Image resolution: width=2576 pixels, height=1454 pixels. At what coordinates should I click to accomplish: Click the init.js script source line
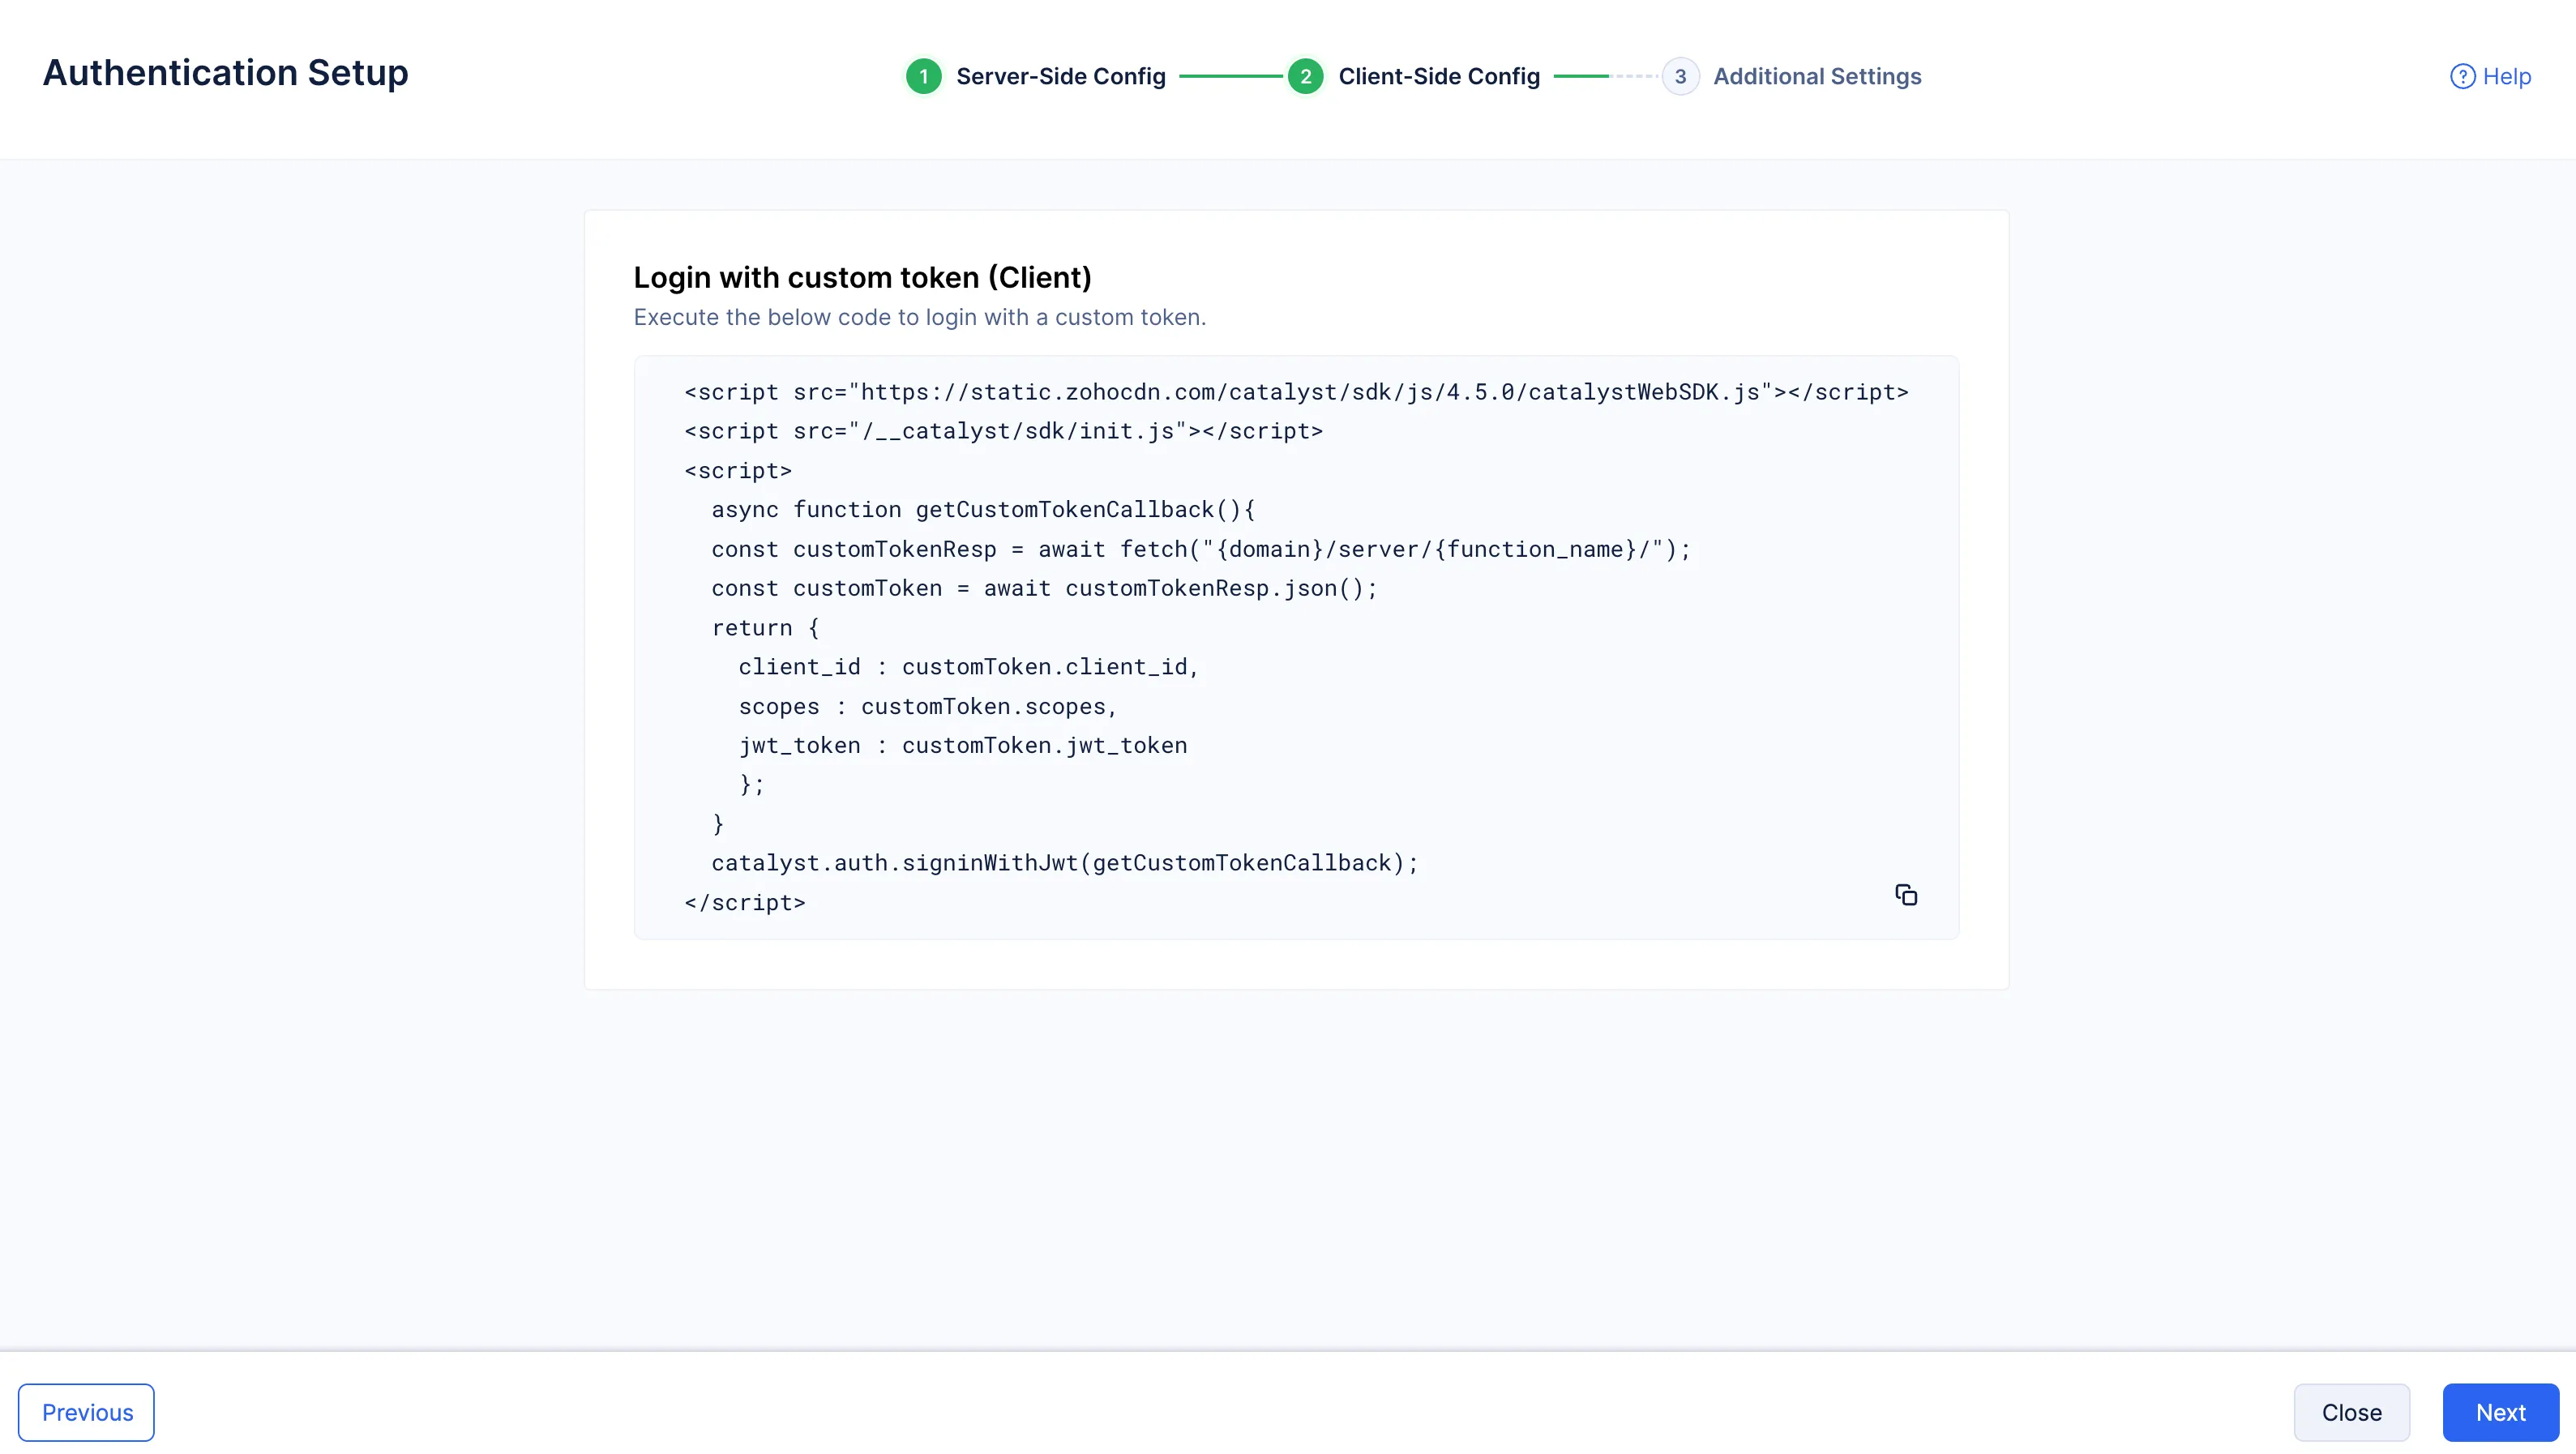(x=1003, y=431)
